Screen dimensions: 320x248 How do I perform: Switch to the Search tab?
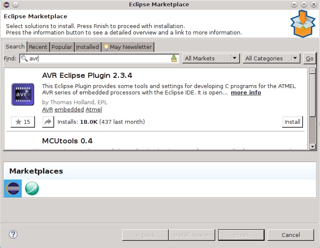(x=15, y=47)
